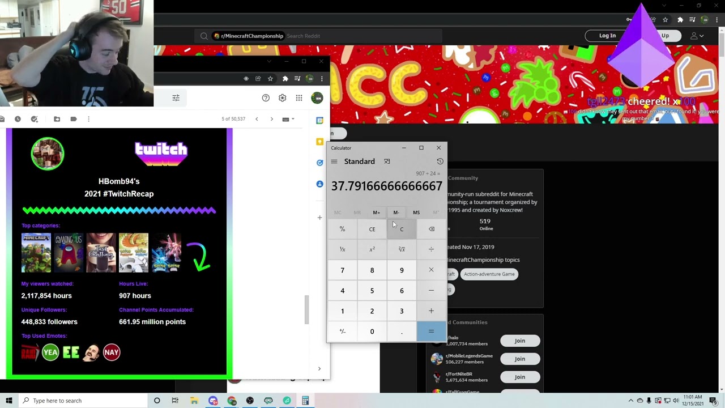
Task: Click Log In button on Reddit
Action: click(x=607, y=36)
